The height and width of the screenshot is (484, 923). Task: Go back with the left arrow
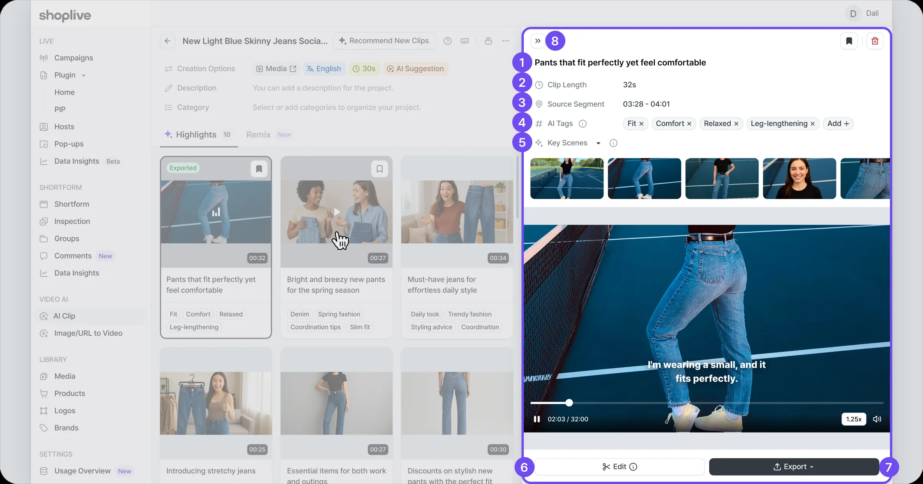click(167, 41)
